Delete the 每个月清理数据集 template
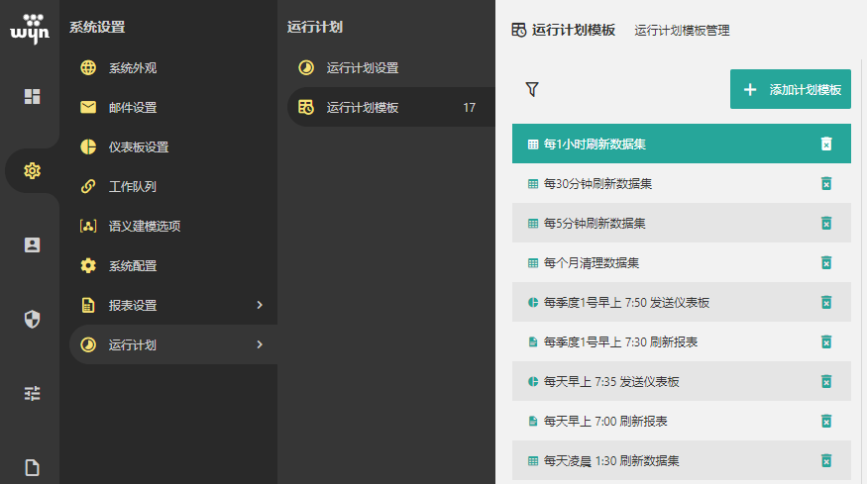The image size is (867, 484). click(x=826, y=262)
